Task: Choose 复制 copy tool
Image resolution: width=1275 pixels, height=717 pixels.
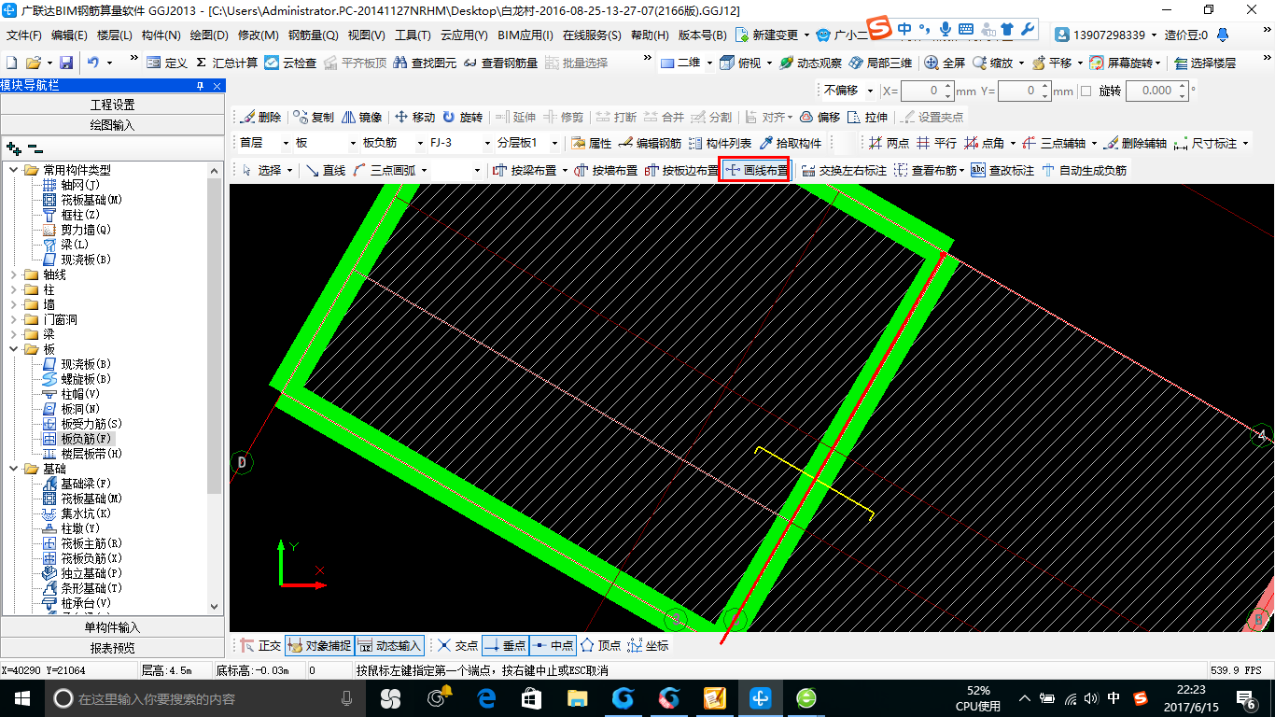Action: pyautogui.click(x=314, y=117)
